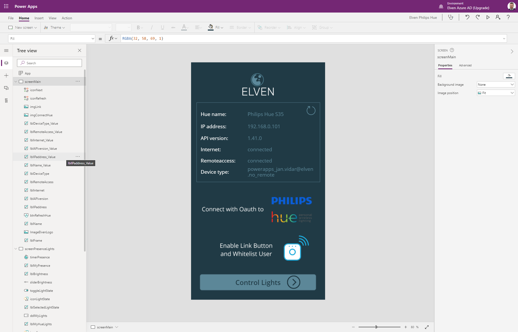Click the Tree view vertical scrollbar

(85, 160)
